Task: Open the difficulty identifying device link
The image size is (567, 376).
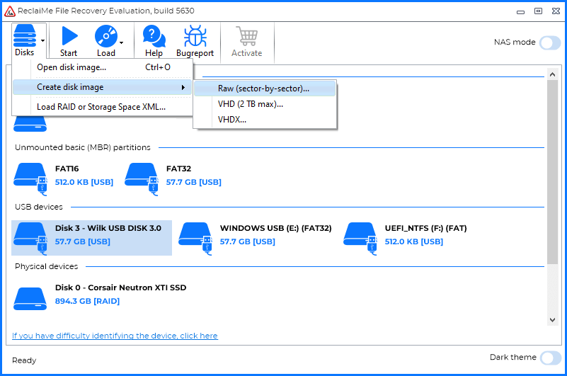Action: point(115,336)
